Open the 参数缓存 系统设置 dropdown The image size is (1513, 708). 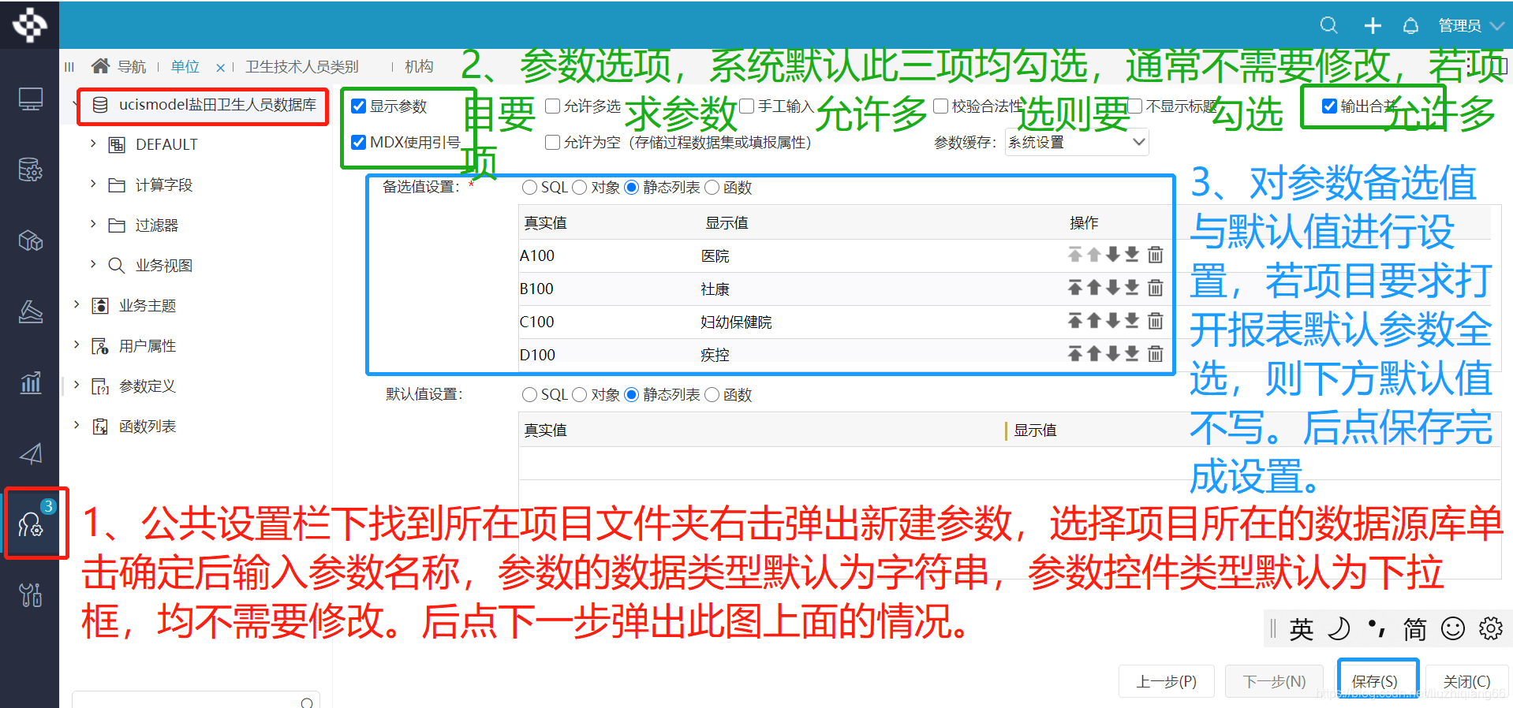[1076, 142]
